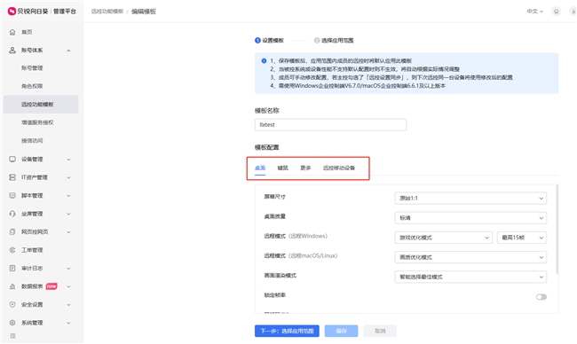Click the 锁定帧率 label
The image size is (577, 344).
[274, 295]
